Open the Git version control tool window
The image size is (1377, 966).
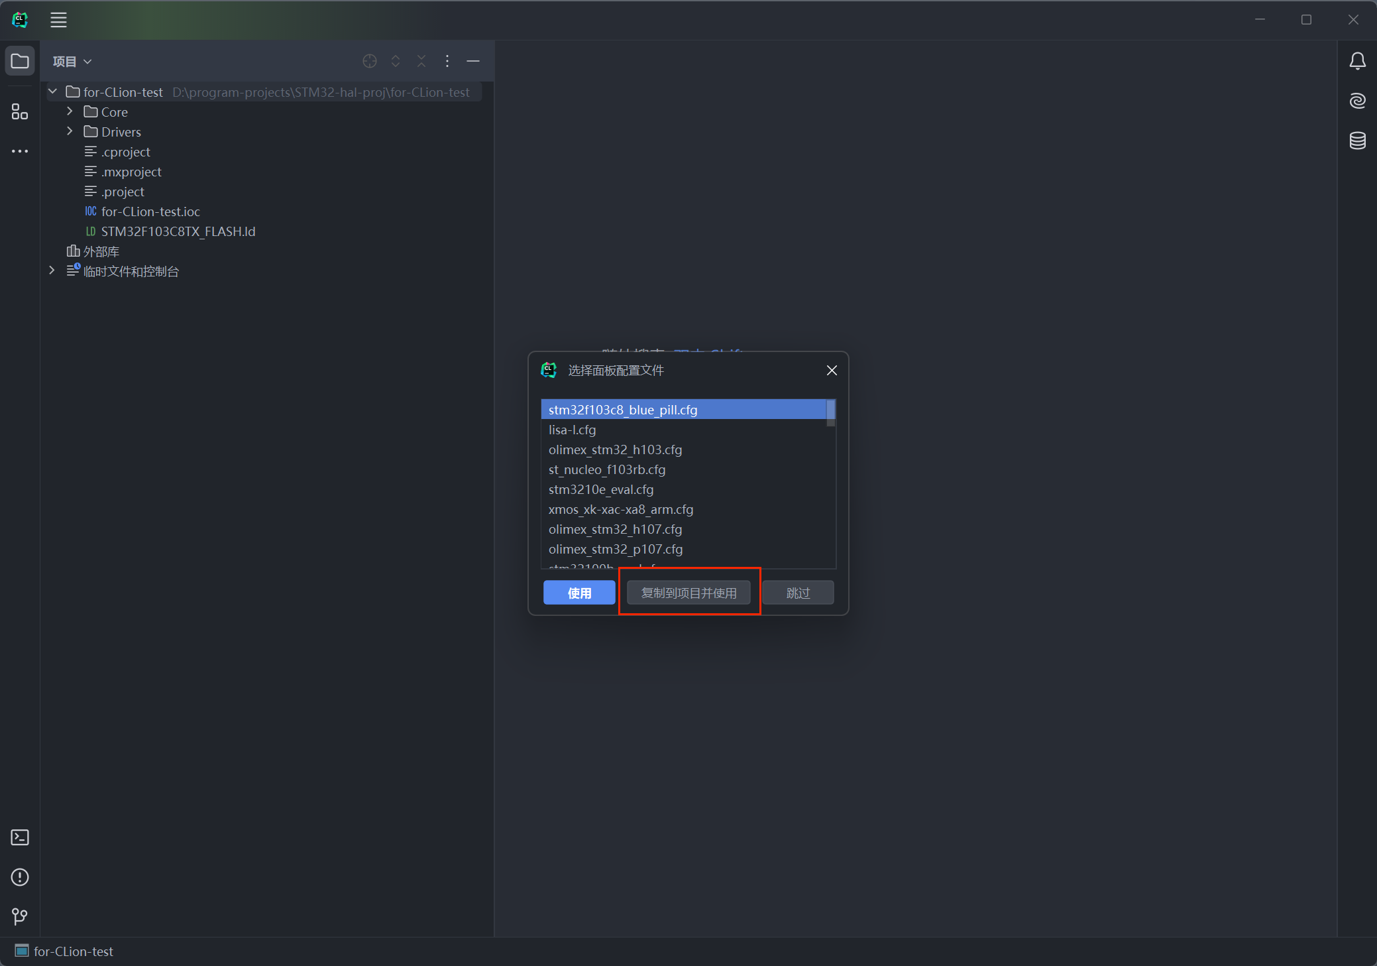point(20,916)
